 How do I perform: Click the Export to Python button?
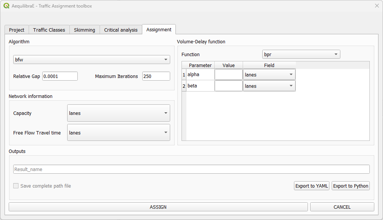coord(351,186)
